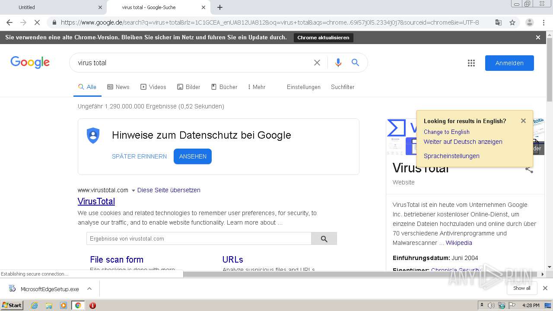Click Change to English link
This screenshot has width=553, height=311.
[x=447, y=132]
